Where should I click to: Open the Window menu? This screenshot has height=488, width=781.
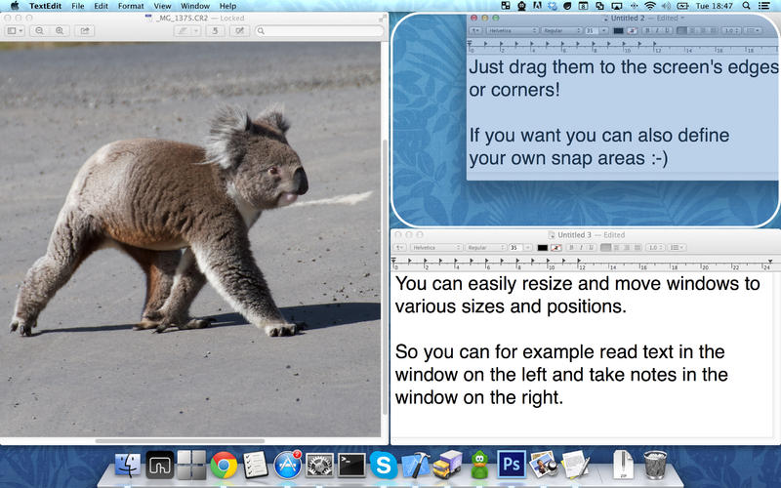click(x=194, y=6)
